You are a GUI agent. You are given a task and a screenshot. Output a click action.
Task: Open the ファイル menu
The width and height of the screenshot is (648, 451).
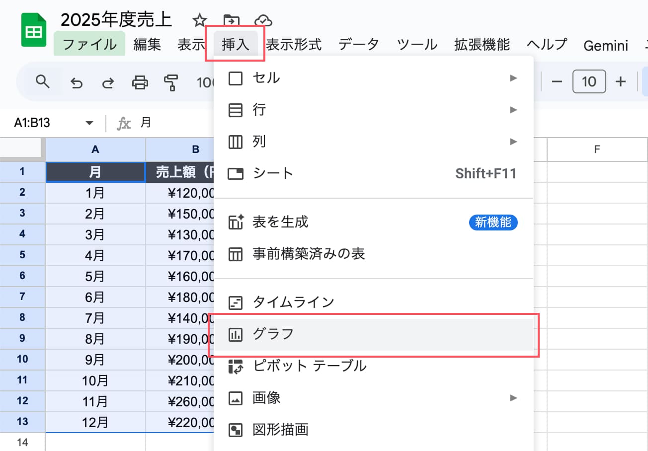(x=90, y=45)
